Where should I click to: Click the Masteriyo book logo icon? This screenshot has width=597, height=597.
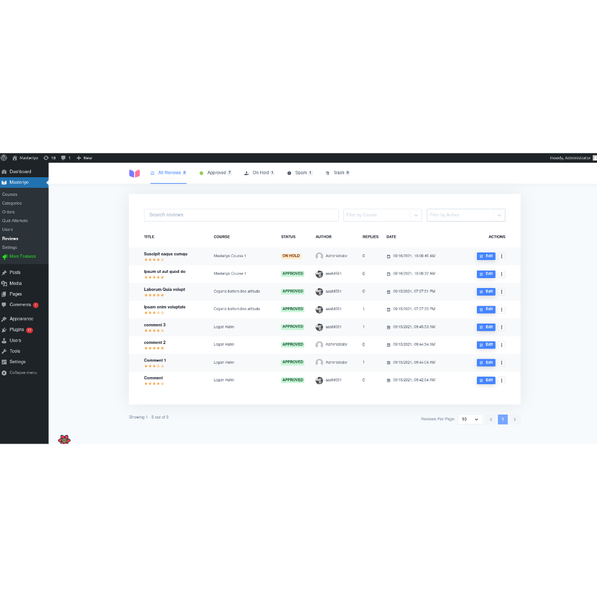coord(135,173)
